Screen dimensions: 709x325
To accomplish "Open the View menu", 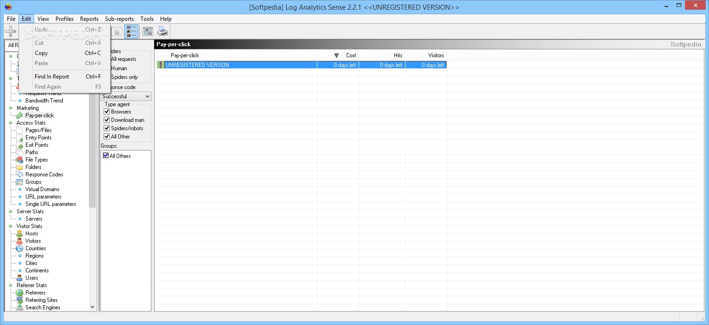I will pyautogui.click(x=43, y=19).
